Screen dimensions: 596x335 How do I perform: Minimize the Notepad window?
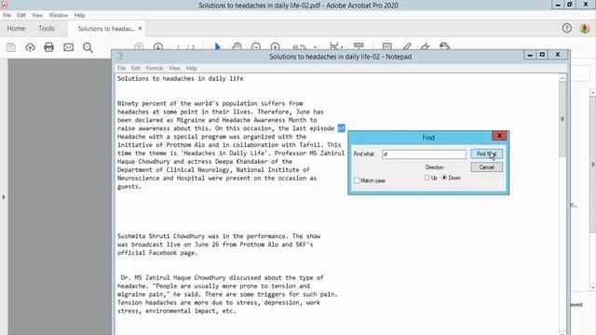(530, 55)
